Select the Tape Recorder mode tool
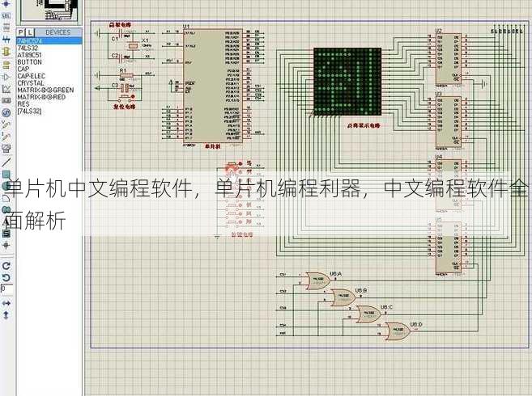The image size is (532, 396). pyautogui.click(x=6, y=100)
